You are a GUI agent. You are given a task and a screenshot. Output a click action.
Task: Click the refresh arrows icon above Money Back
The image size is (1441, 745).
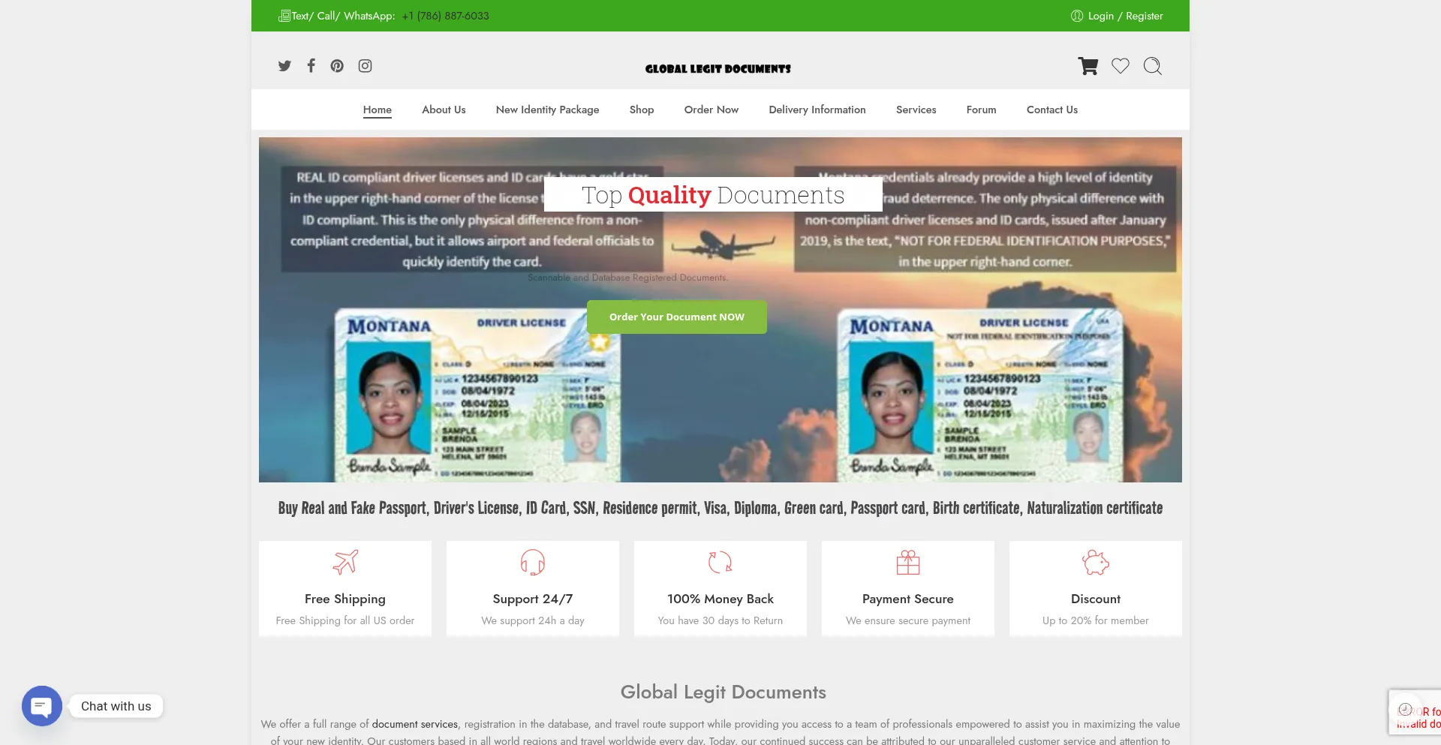(720, 562)
